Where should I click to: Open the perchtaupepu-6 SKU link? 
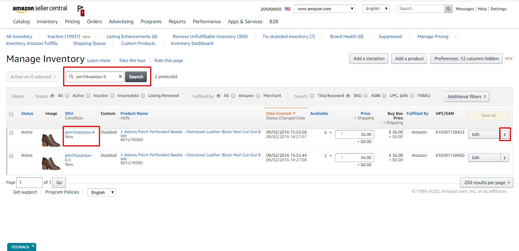(80, 132)
